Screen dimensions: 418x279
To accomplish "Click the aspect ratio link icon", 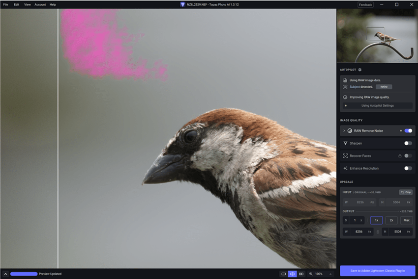I will pyautogui.click(x=378, y=231).
